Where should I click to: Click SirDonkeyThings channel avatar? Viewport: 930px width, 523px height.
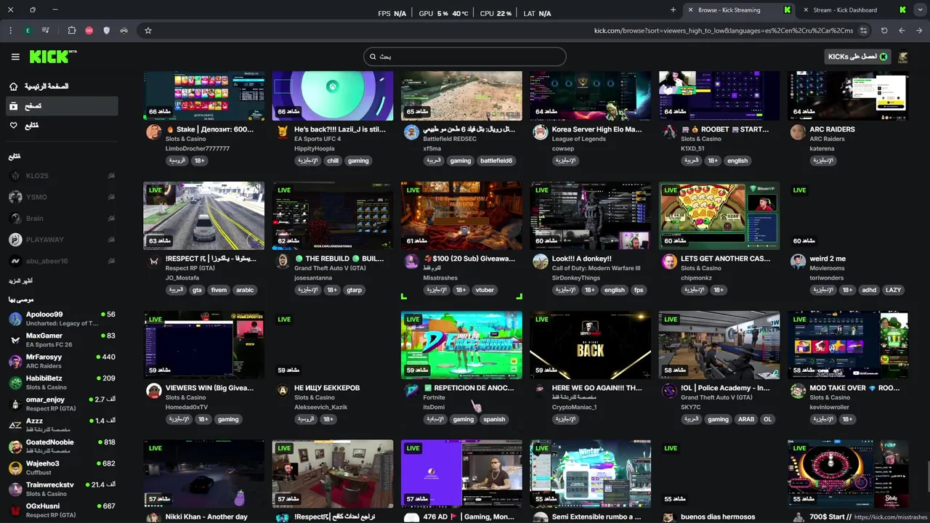[540, 261]
